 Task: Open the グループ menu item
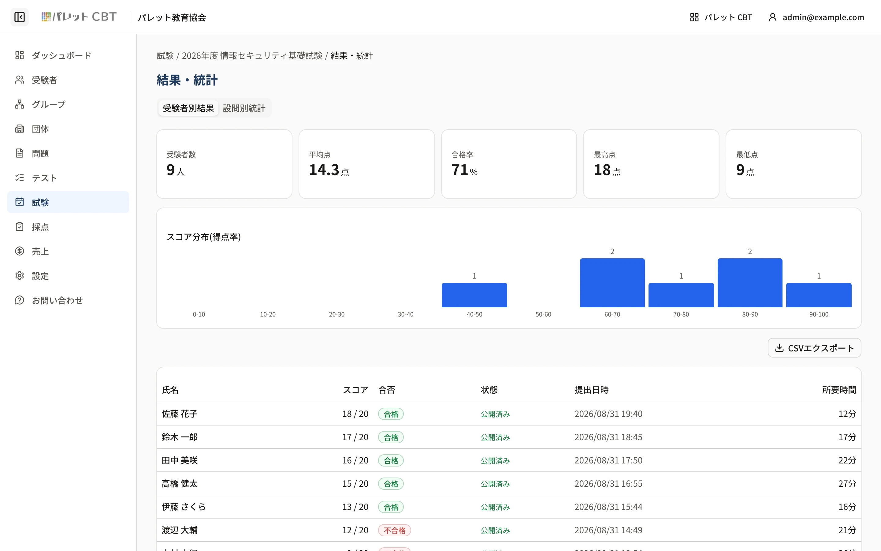pyautogui.click(x=68, y=104)
